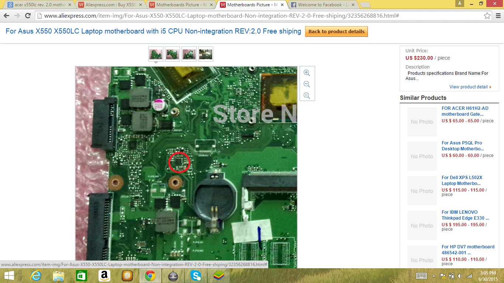Click 'View product detail' link
Image resolution: width=504 pixels, height=283 pixels.
tap(470, 87)
